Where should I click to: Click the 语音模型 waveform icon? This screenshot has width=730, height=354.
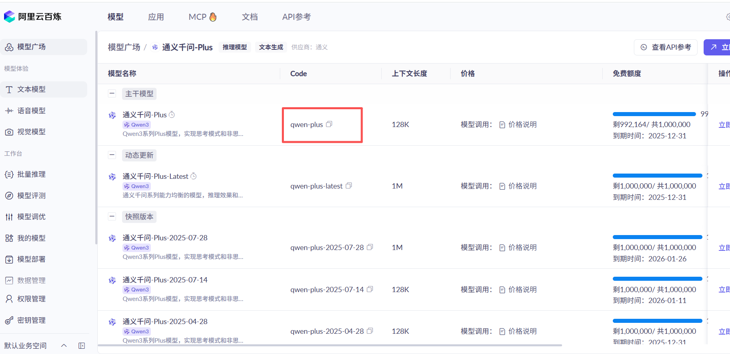point(9,110)
